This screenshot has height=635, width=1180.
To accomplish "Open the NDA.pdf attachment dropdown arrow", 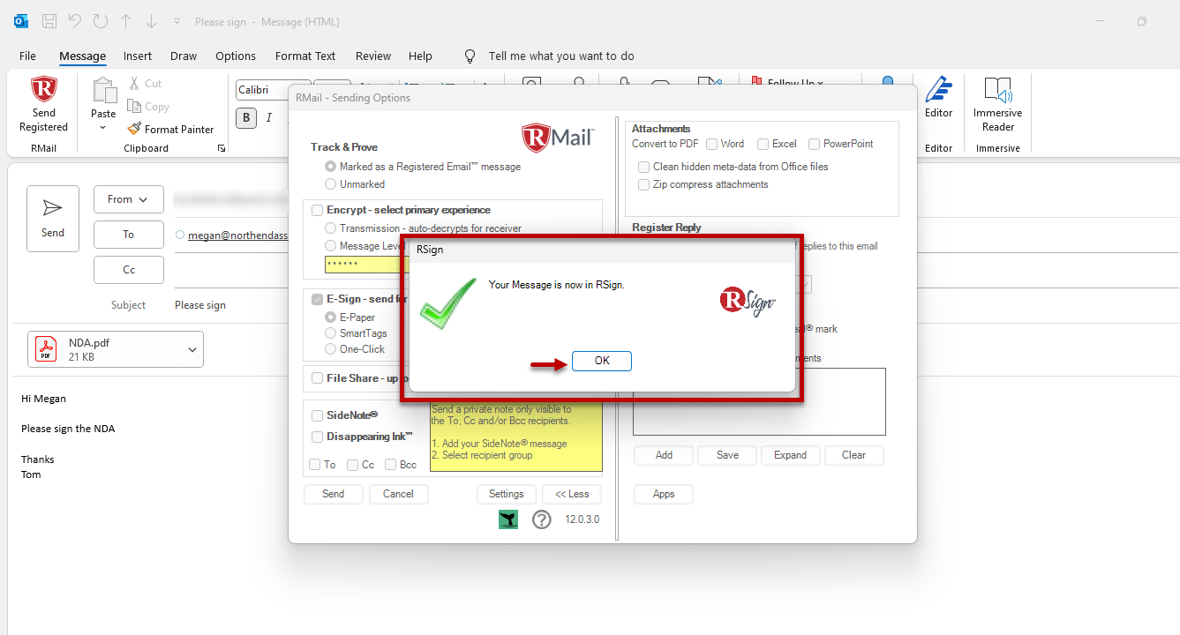I will click(x=192, y=349).
